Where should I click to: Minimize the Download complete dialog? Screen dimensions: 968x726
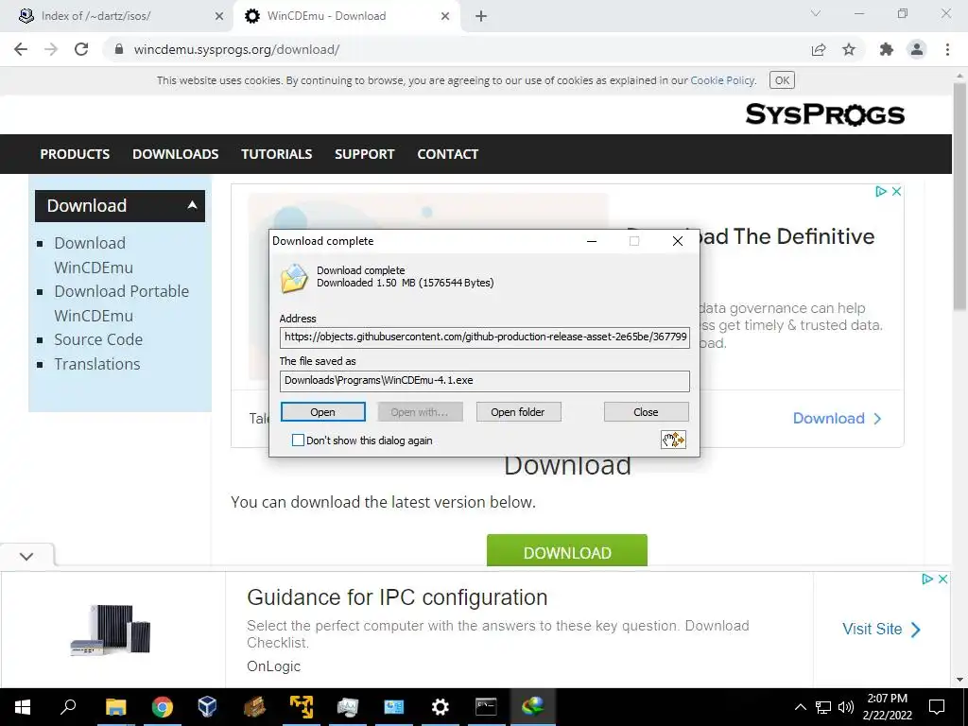tap(592, 241)
